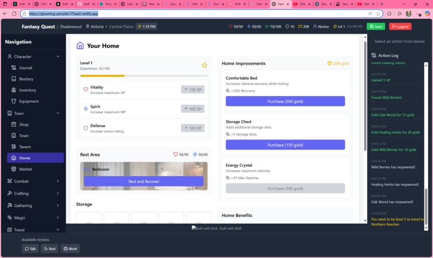Click the first empty Storage slot
The image size is (433, 258).
[x=89, y=217]
